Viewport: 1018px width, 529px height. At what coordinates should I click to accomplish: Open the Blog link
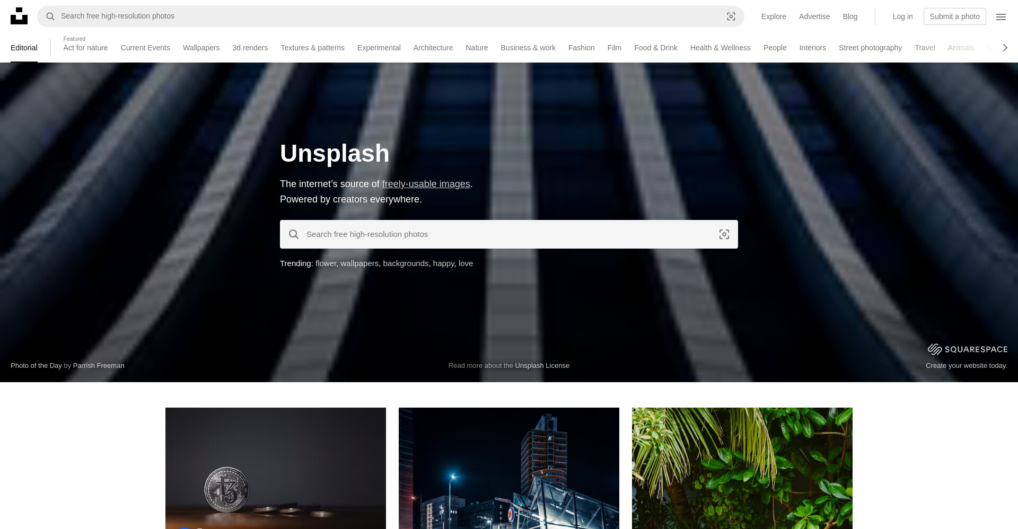point(850,16)
